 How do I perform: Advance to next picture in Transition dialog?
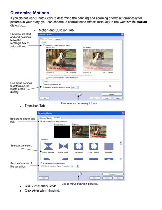(x=80, y=174)
